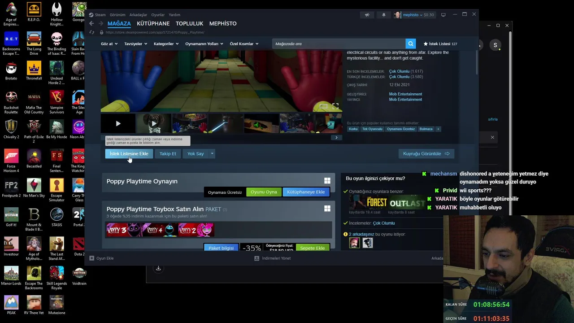Click the Tek Oyunculu tag
Screen dimensions: 574x323
point(372,129)
